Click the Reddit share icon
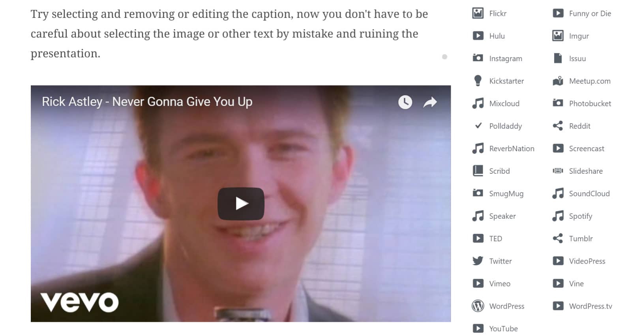Image resolution: width=626 pixels, height=336 pixels. [558, 126]
